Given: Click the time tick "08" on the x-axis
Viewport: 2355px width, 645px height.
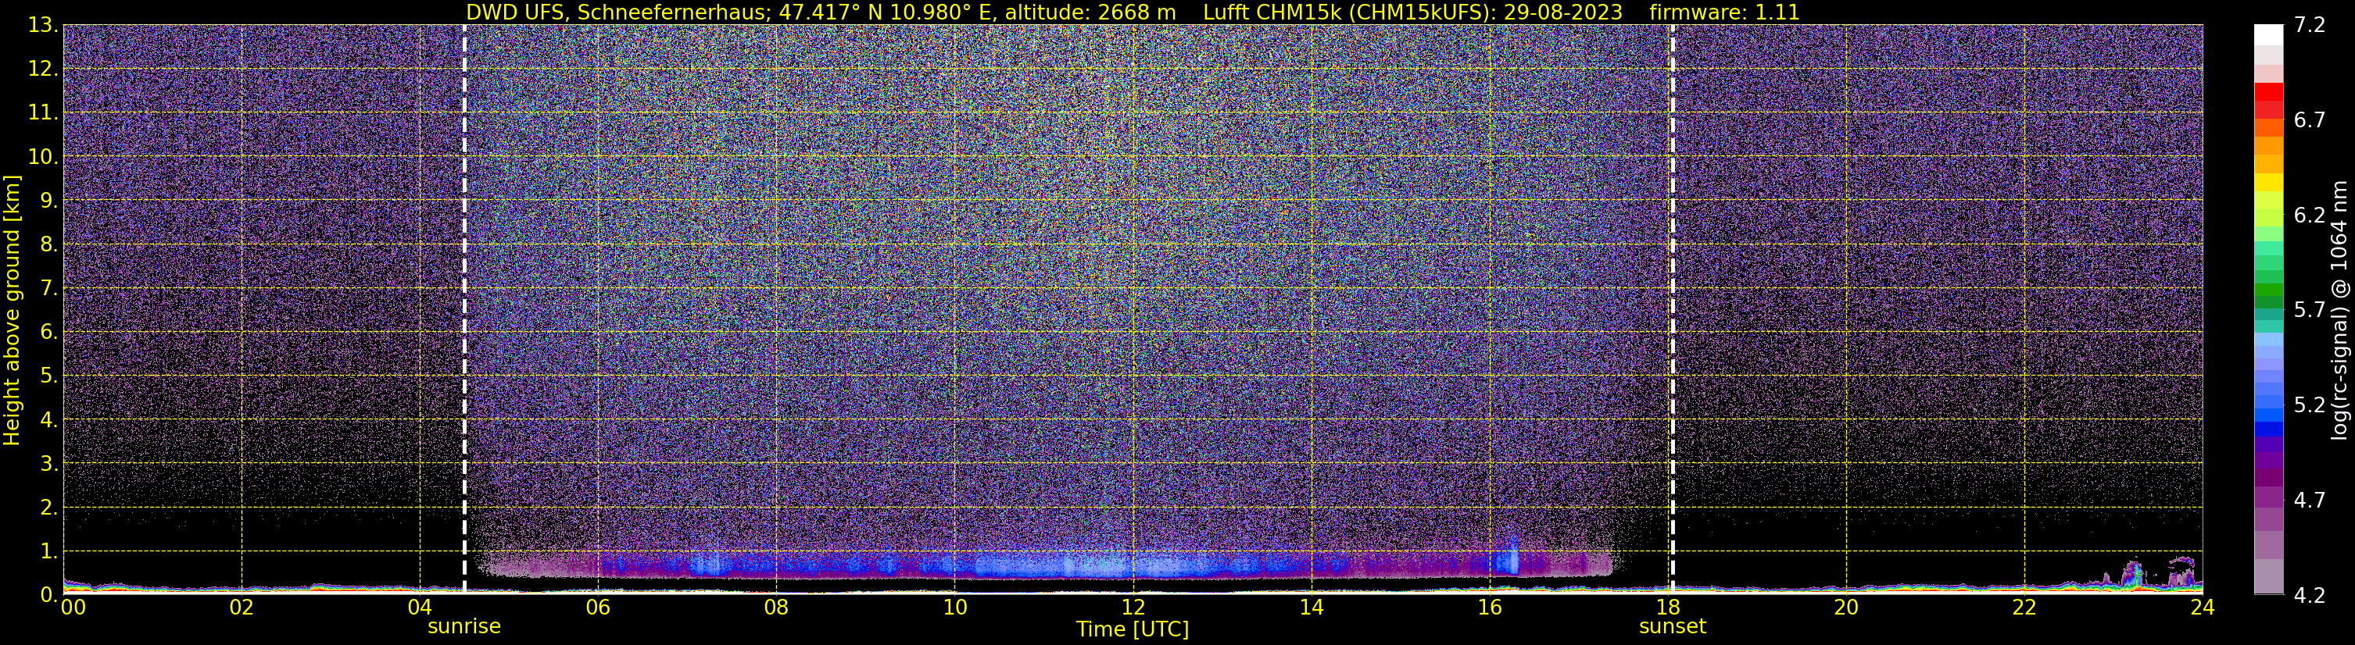Looking at the screenshot, I should pyautogui.click(x=776, y=608).
